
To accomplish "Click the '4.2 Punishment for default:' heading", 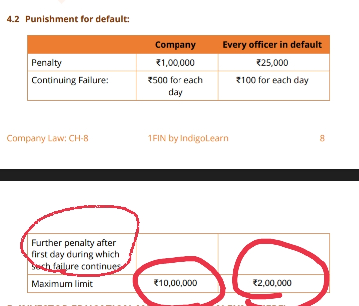I will point(68,19).
